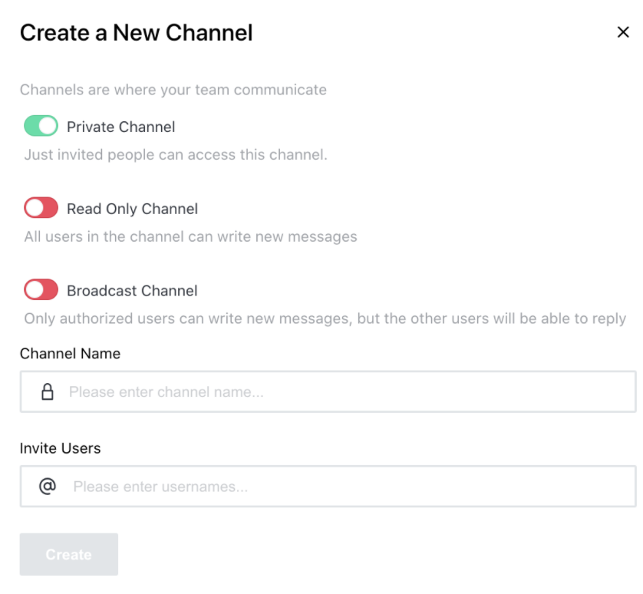Viewport: 643px width, 594px height.
Task: Click the Invite Users field label
Action: tap(60, 448)
